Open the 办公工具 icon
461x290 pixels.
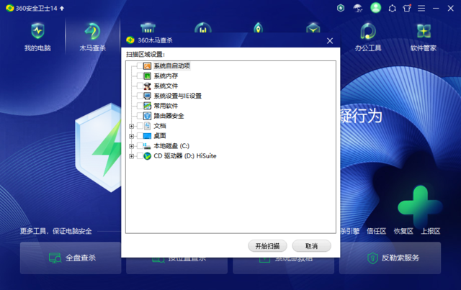tap(368, 31)
